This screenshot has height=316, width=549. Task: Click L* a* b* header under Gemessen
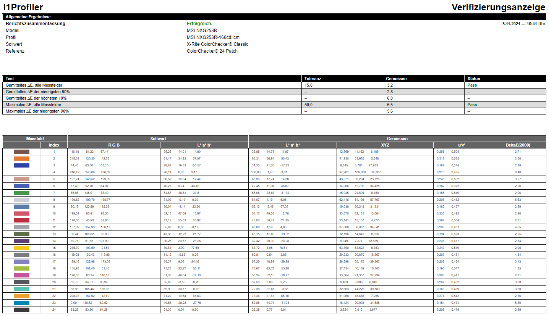(x=293, y=145)
